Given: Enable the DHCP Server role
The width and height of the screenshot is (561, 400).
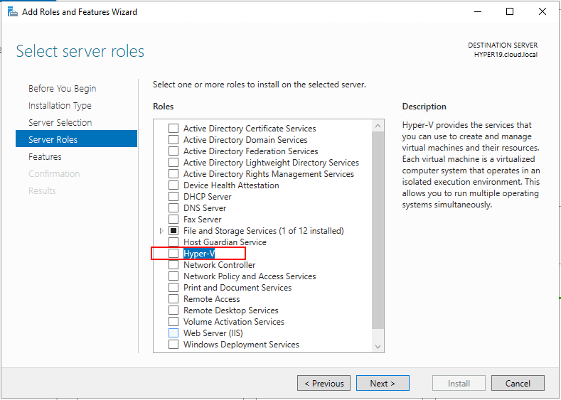Looking at the screenshot, I should (x=173, y=197).
